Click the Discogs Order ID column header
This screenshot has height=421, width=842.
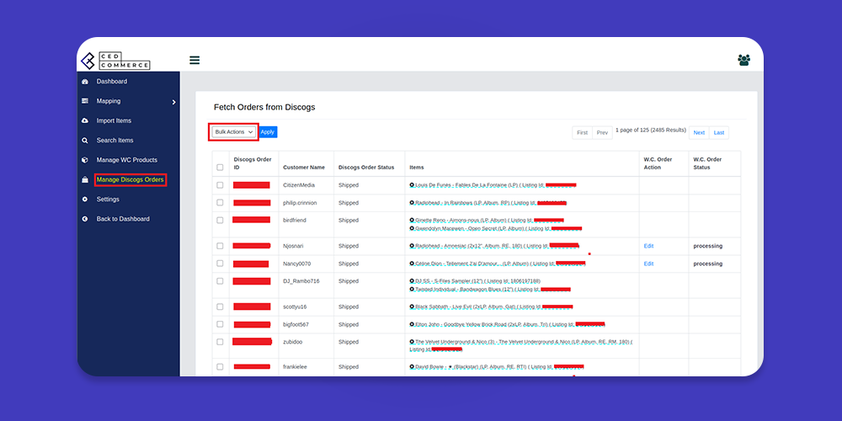pyautogui.click(x=253, y=163)
